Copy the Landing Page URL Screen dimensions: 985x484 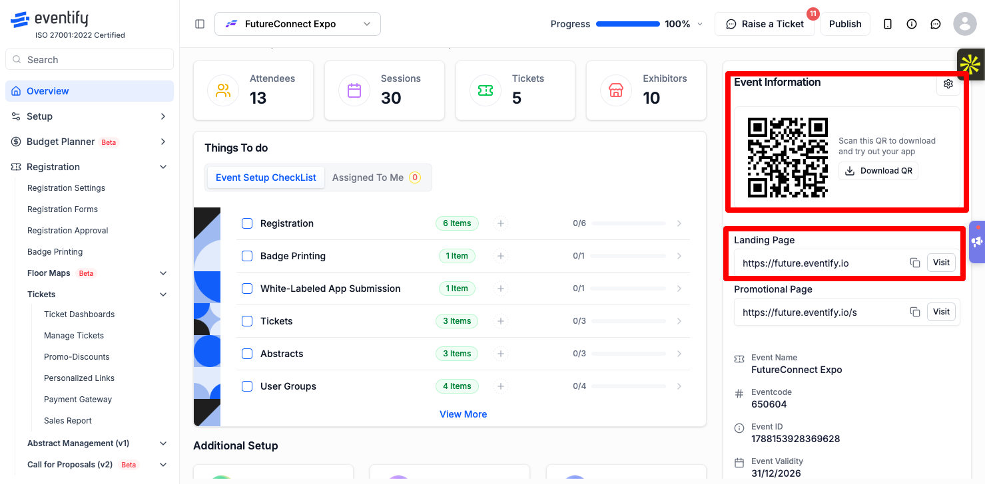click(915, 263)
